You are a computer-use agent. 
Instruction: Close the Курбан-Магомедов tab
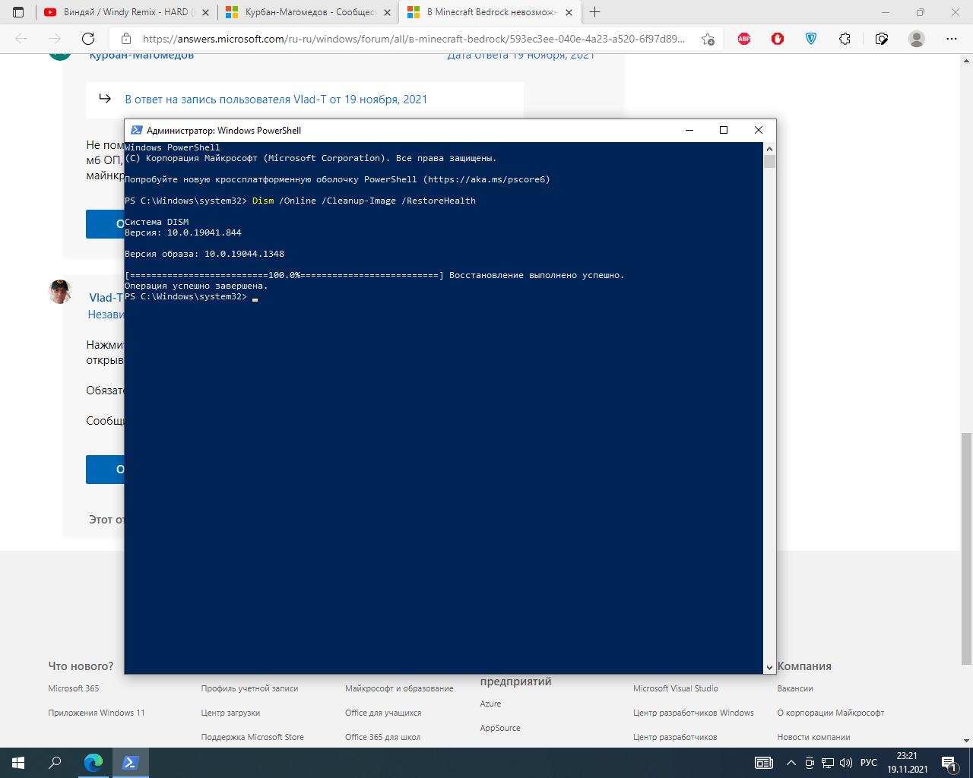(387, 12)
